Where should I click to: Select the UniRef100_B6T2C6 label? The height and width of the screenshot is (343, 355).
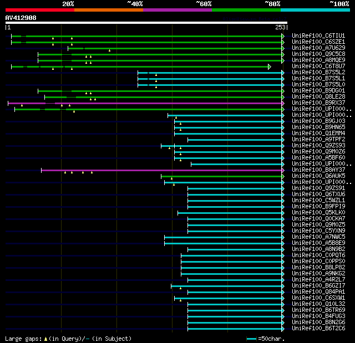pyautogui.click(x=318, y=329)
